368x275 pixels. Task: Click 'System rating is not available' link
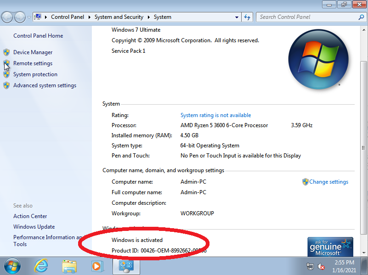coord(215,115)
